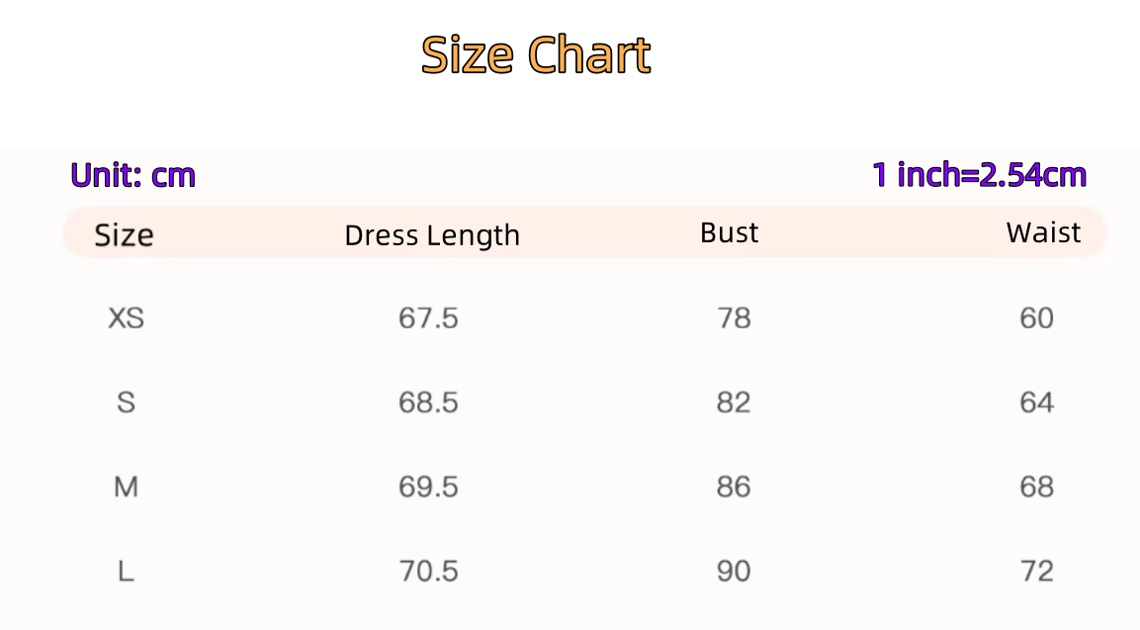
Task: Select bust value 86 for M
Action: [x=734, y=487]
